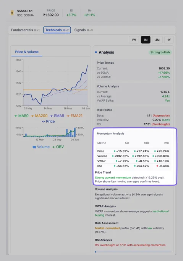
Task: Click the VWAP 10D +8.56% cell
Action: click(x=143, y=161)
